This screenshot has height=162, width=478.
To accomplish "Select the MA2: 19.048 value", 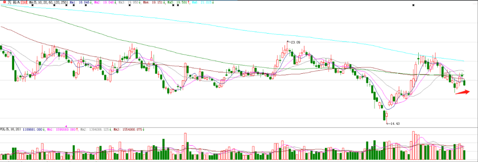I will coord(104,2).
